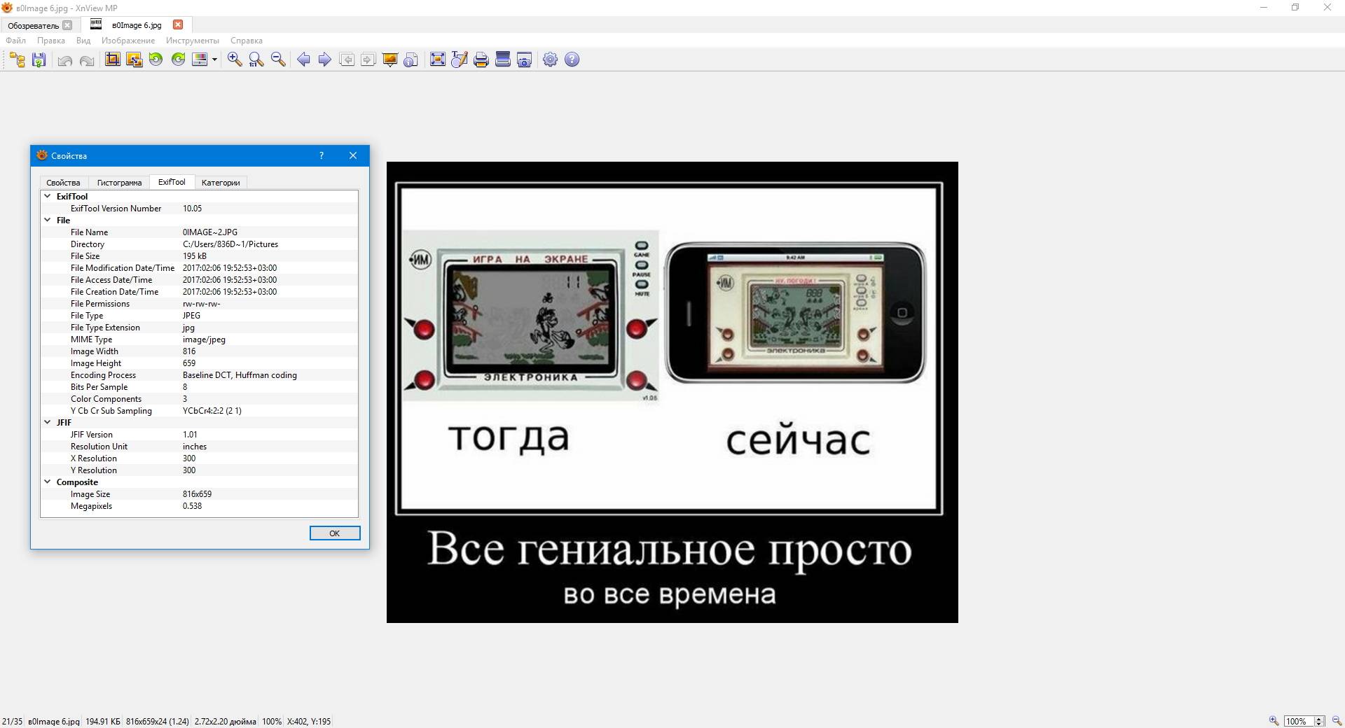
Task: Confirm the properties dialog with OK
Action: pos(335,533)
